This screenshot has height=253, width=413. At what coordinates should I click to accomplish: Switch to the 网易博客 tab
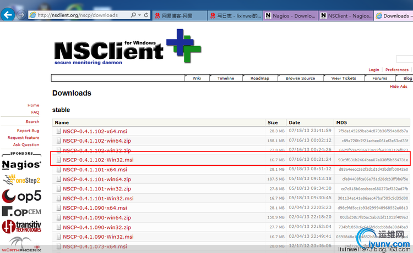tap(180, 16)
